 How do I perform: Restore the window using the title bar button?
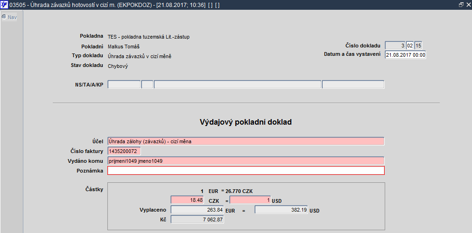pos(461,5)
